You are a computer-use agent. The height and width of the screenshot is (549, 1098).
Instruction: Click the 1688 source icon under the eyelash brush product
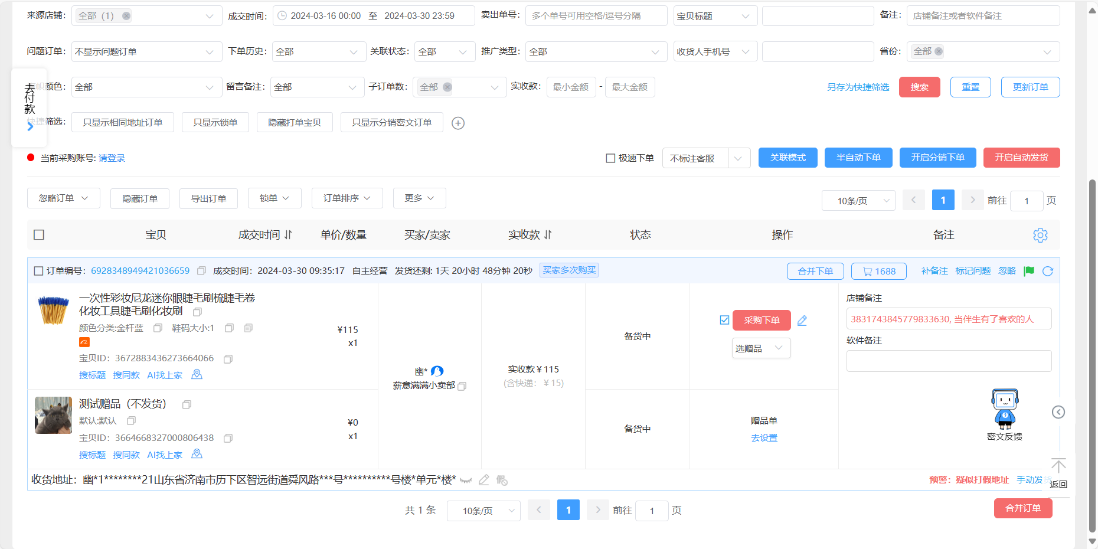click(84, 342)
